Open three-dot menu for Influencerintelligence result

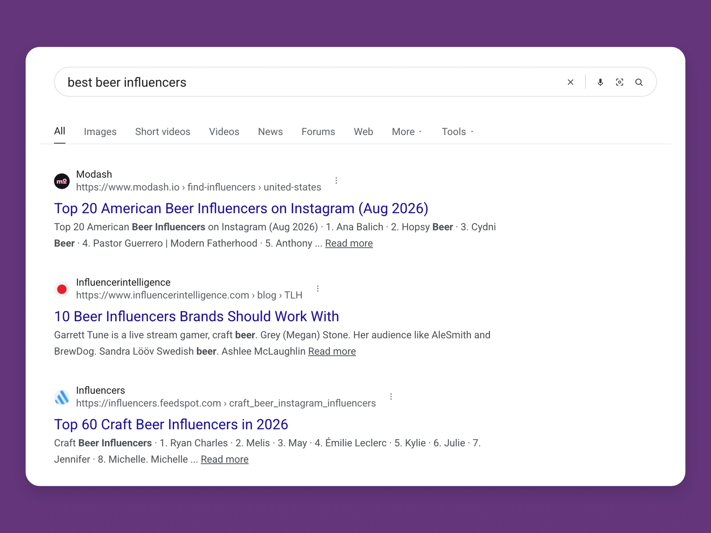(x=318, y=288)
